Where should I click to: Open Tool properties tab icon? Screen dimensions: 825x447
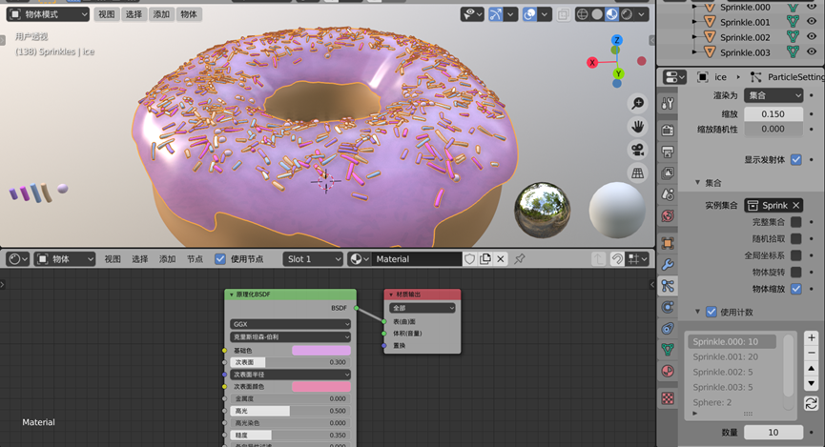tap(668, 103)
